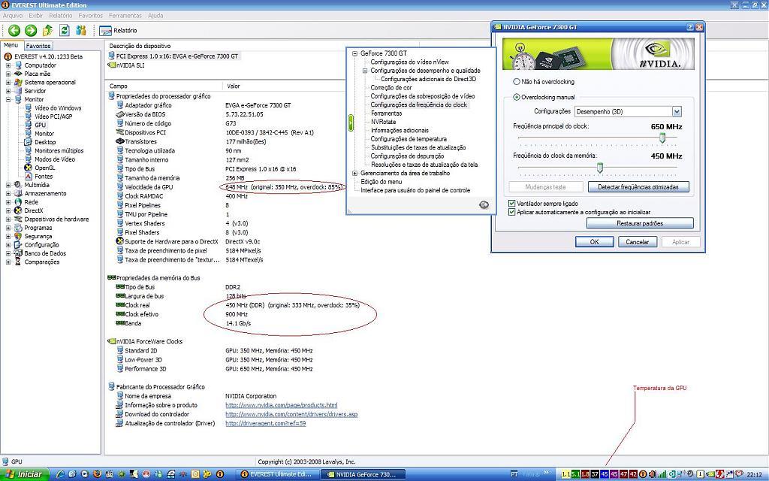This screenshot has height=481, width=769.
Task: Click the GPU temperature 42 tray indicator
Action: coord(633,474)
